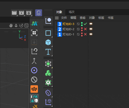Viewport: 129px width, 108px height.
Task: Click the viewport hand pan icon
Action: pyautogui.click(x=11, y=26)
